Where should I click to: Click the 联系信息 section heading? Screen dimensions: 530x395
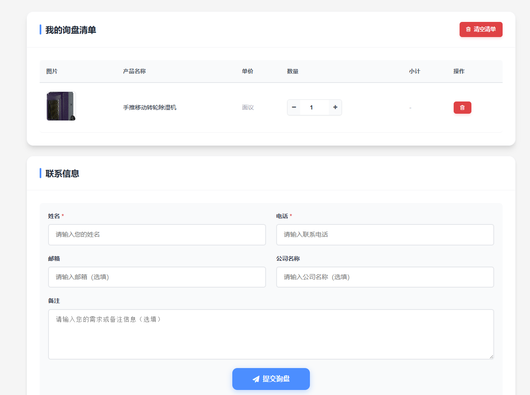pyautogui.click(x=62, y=173)
